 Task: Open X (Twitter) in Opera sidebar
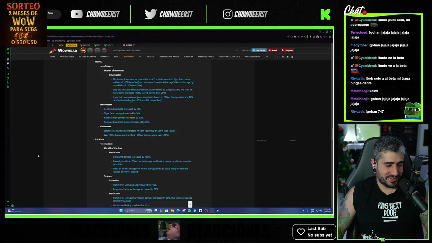(8, 68)
